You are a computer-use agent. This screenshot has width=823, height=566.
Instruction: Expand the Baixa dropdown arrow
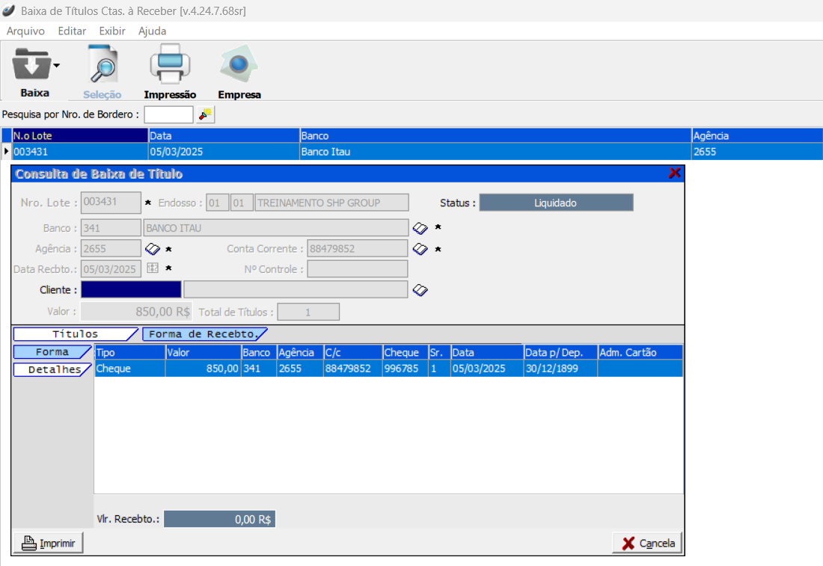point(56,65)
